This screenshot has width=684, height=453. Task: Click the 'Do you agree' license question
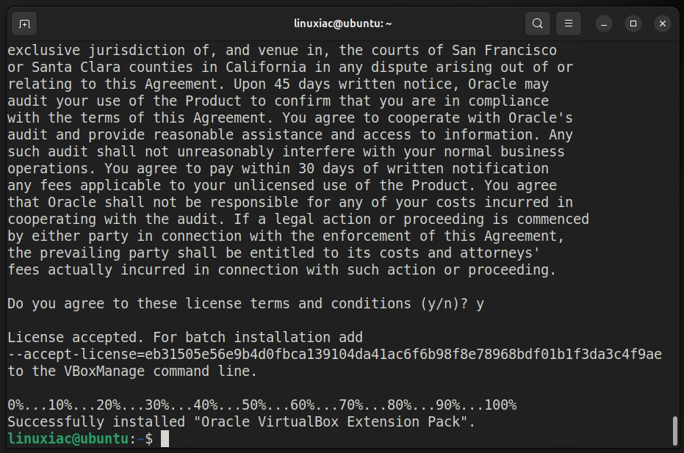pyautogui.click(x=245, y=303)
